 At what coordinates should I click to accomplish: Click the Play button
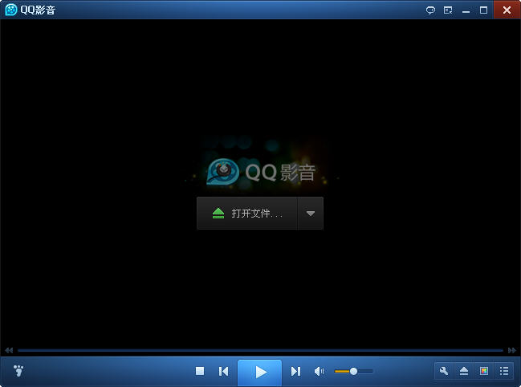[260, 372]
